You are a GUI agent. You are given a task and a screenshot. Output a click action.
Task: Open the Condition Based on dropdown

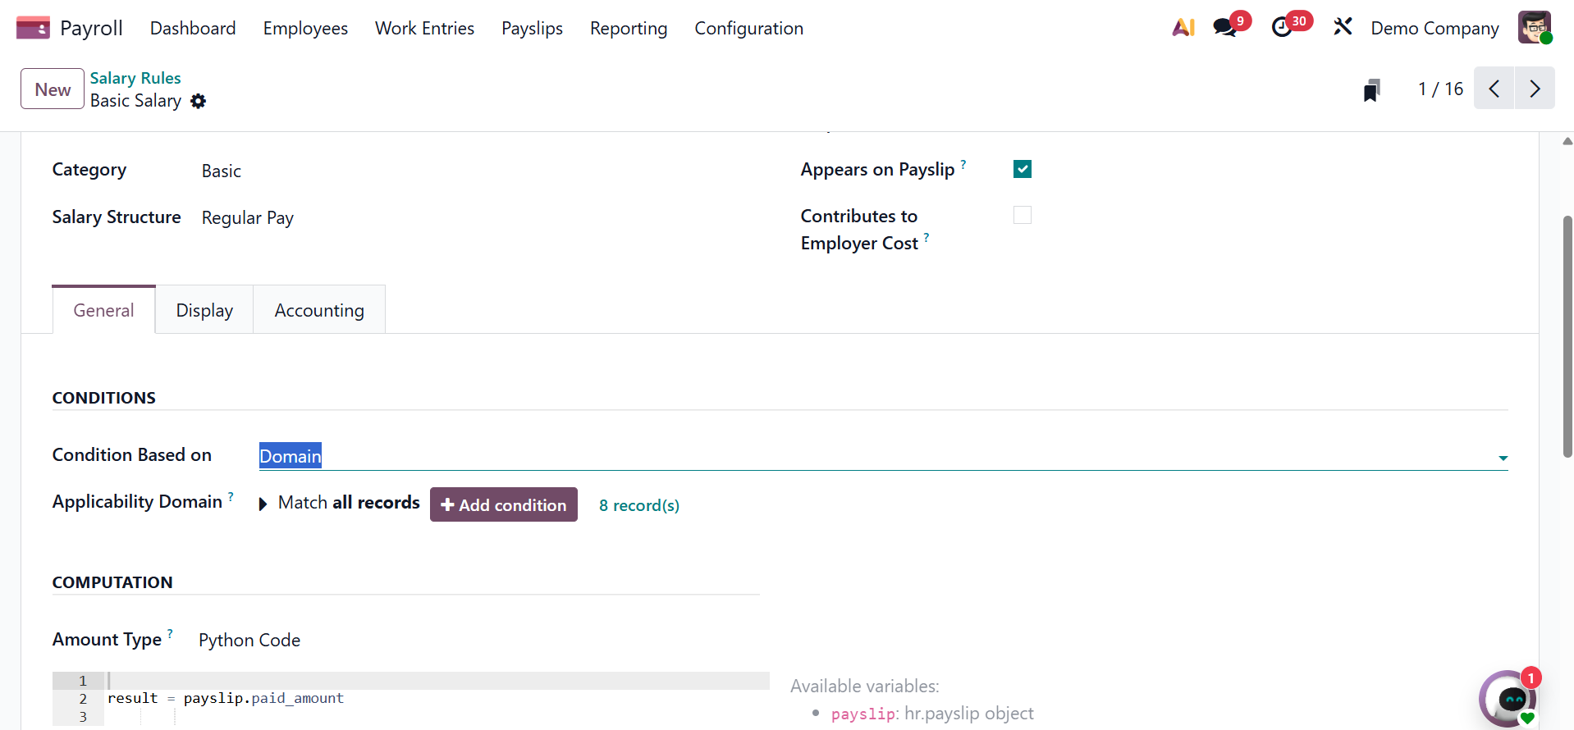tap(882, 456)
